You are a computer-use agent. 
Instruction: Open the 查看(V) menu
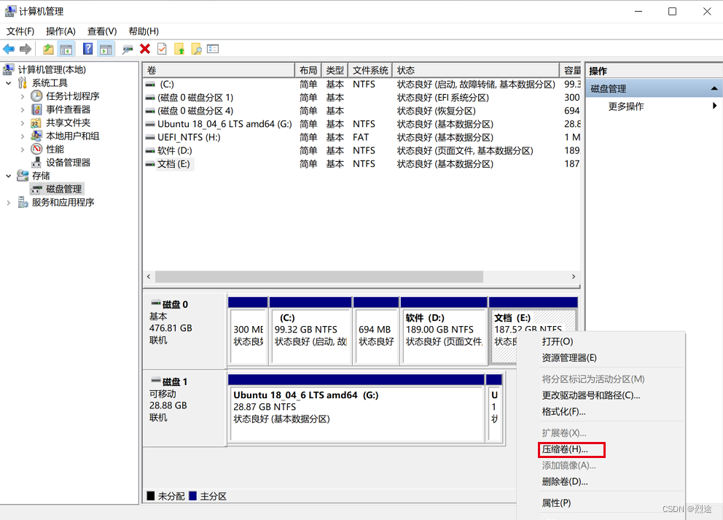102,31
